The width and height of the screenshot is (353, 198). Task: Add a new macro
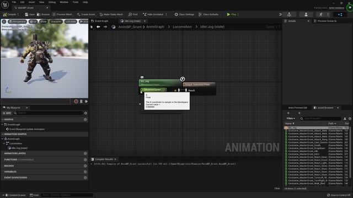(85, 166)
